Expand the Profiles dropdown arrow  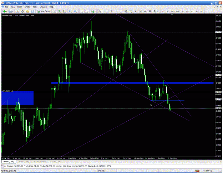pos(12,11)
